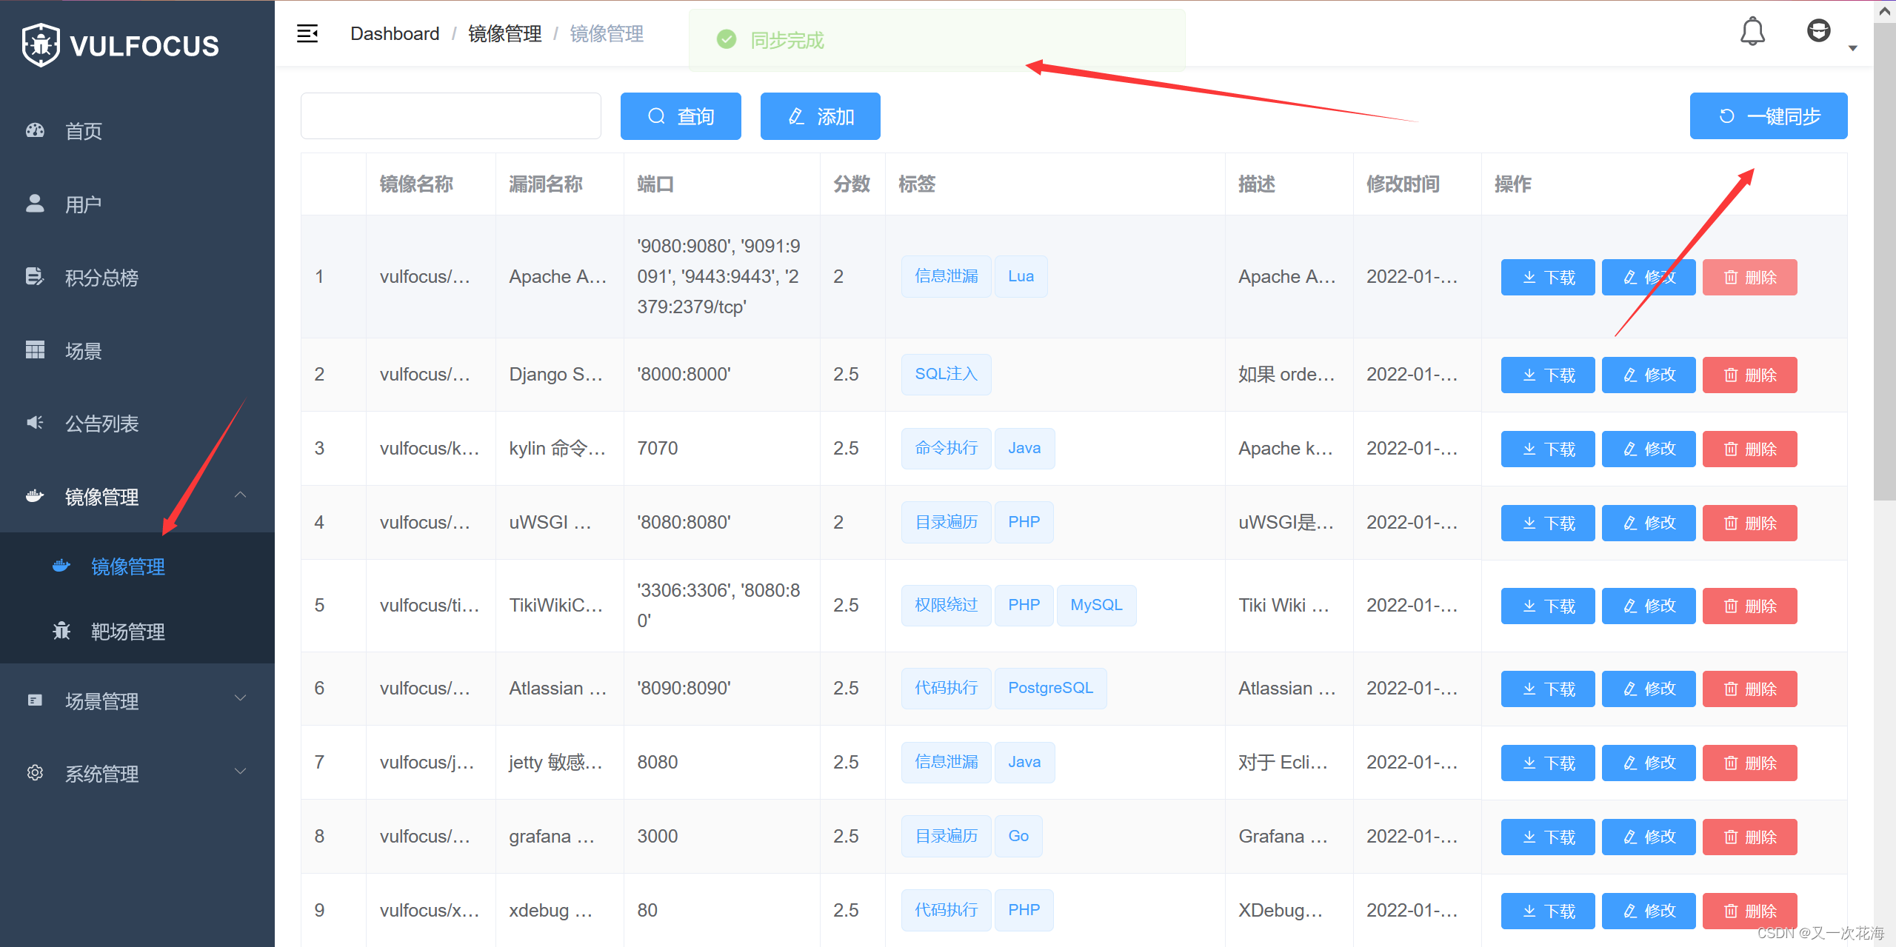Download xdebug image row 9
The width and height of the screenshot is (1896, 947).
pos(1548,911)
